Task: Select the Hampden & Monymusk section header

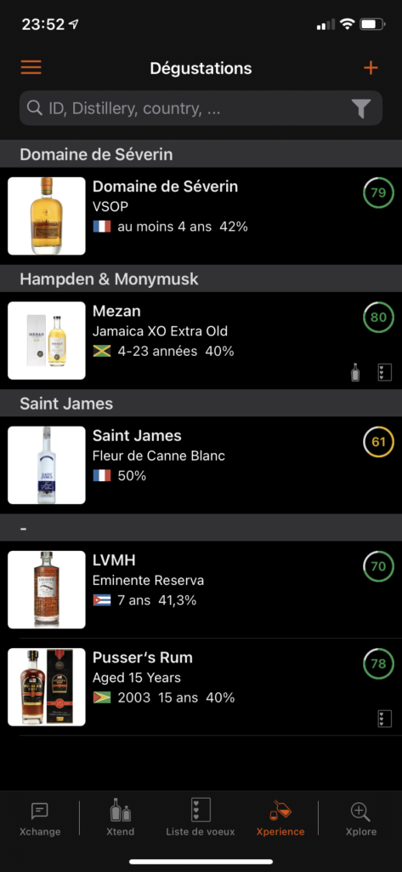Action: (201, 278)
